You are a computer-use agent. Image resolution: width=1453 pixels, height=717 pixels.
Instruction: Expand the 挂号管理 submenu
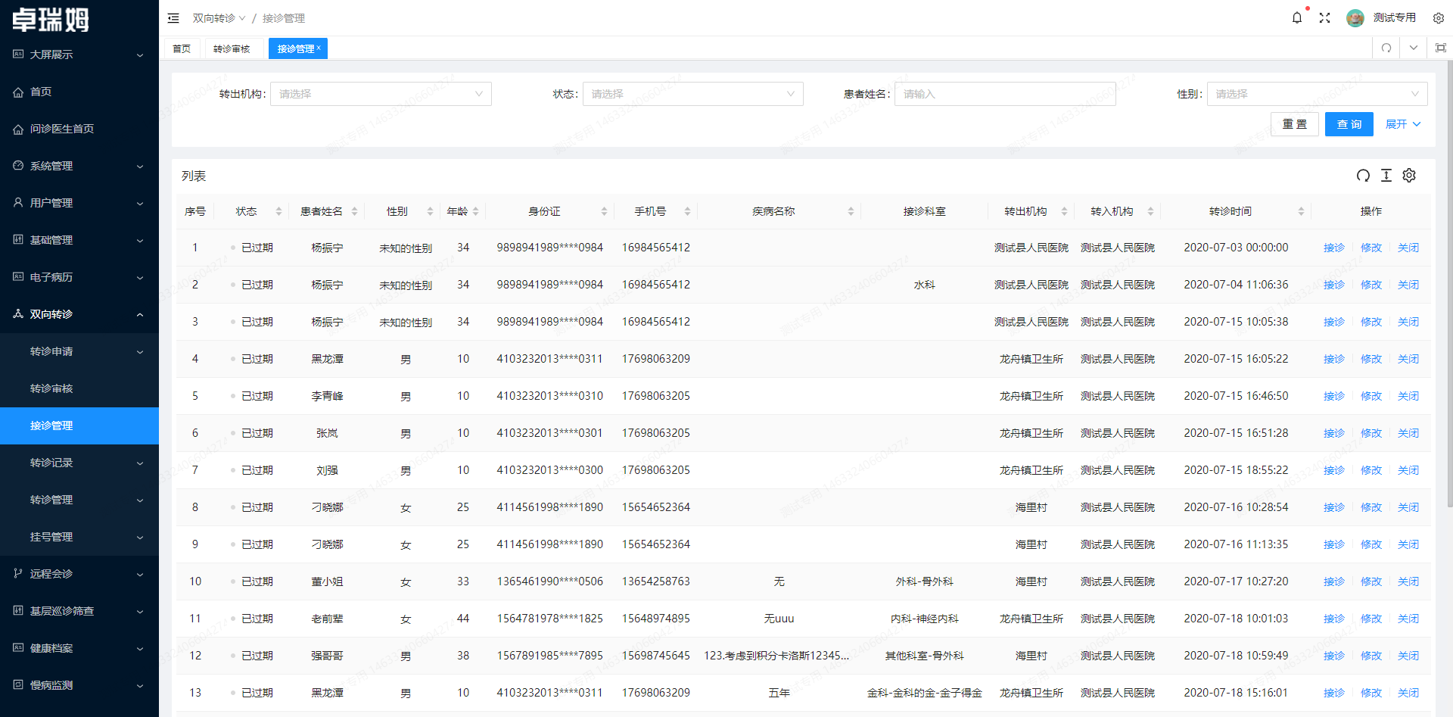[79, 537]
